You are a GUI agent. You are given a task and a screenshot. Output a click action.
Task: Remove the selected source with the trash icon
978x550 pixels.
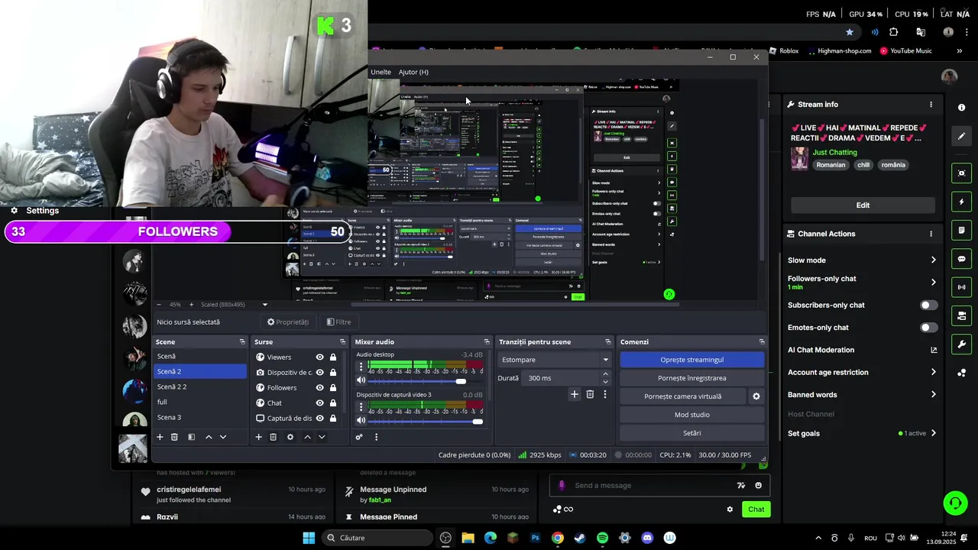[x=273, y=437]
